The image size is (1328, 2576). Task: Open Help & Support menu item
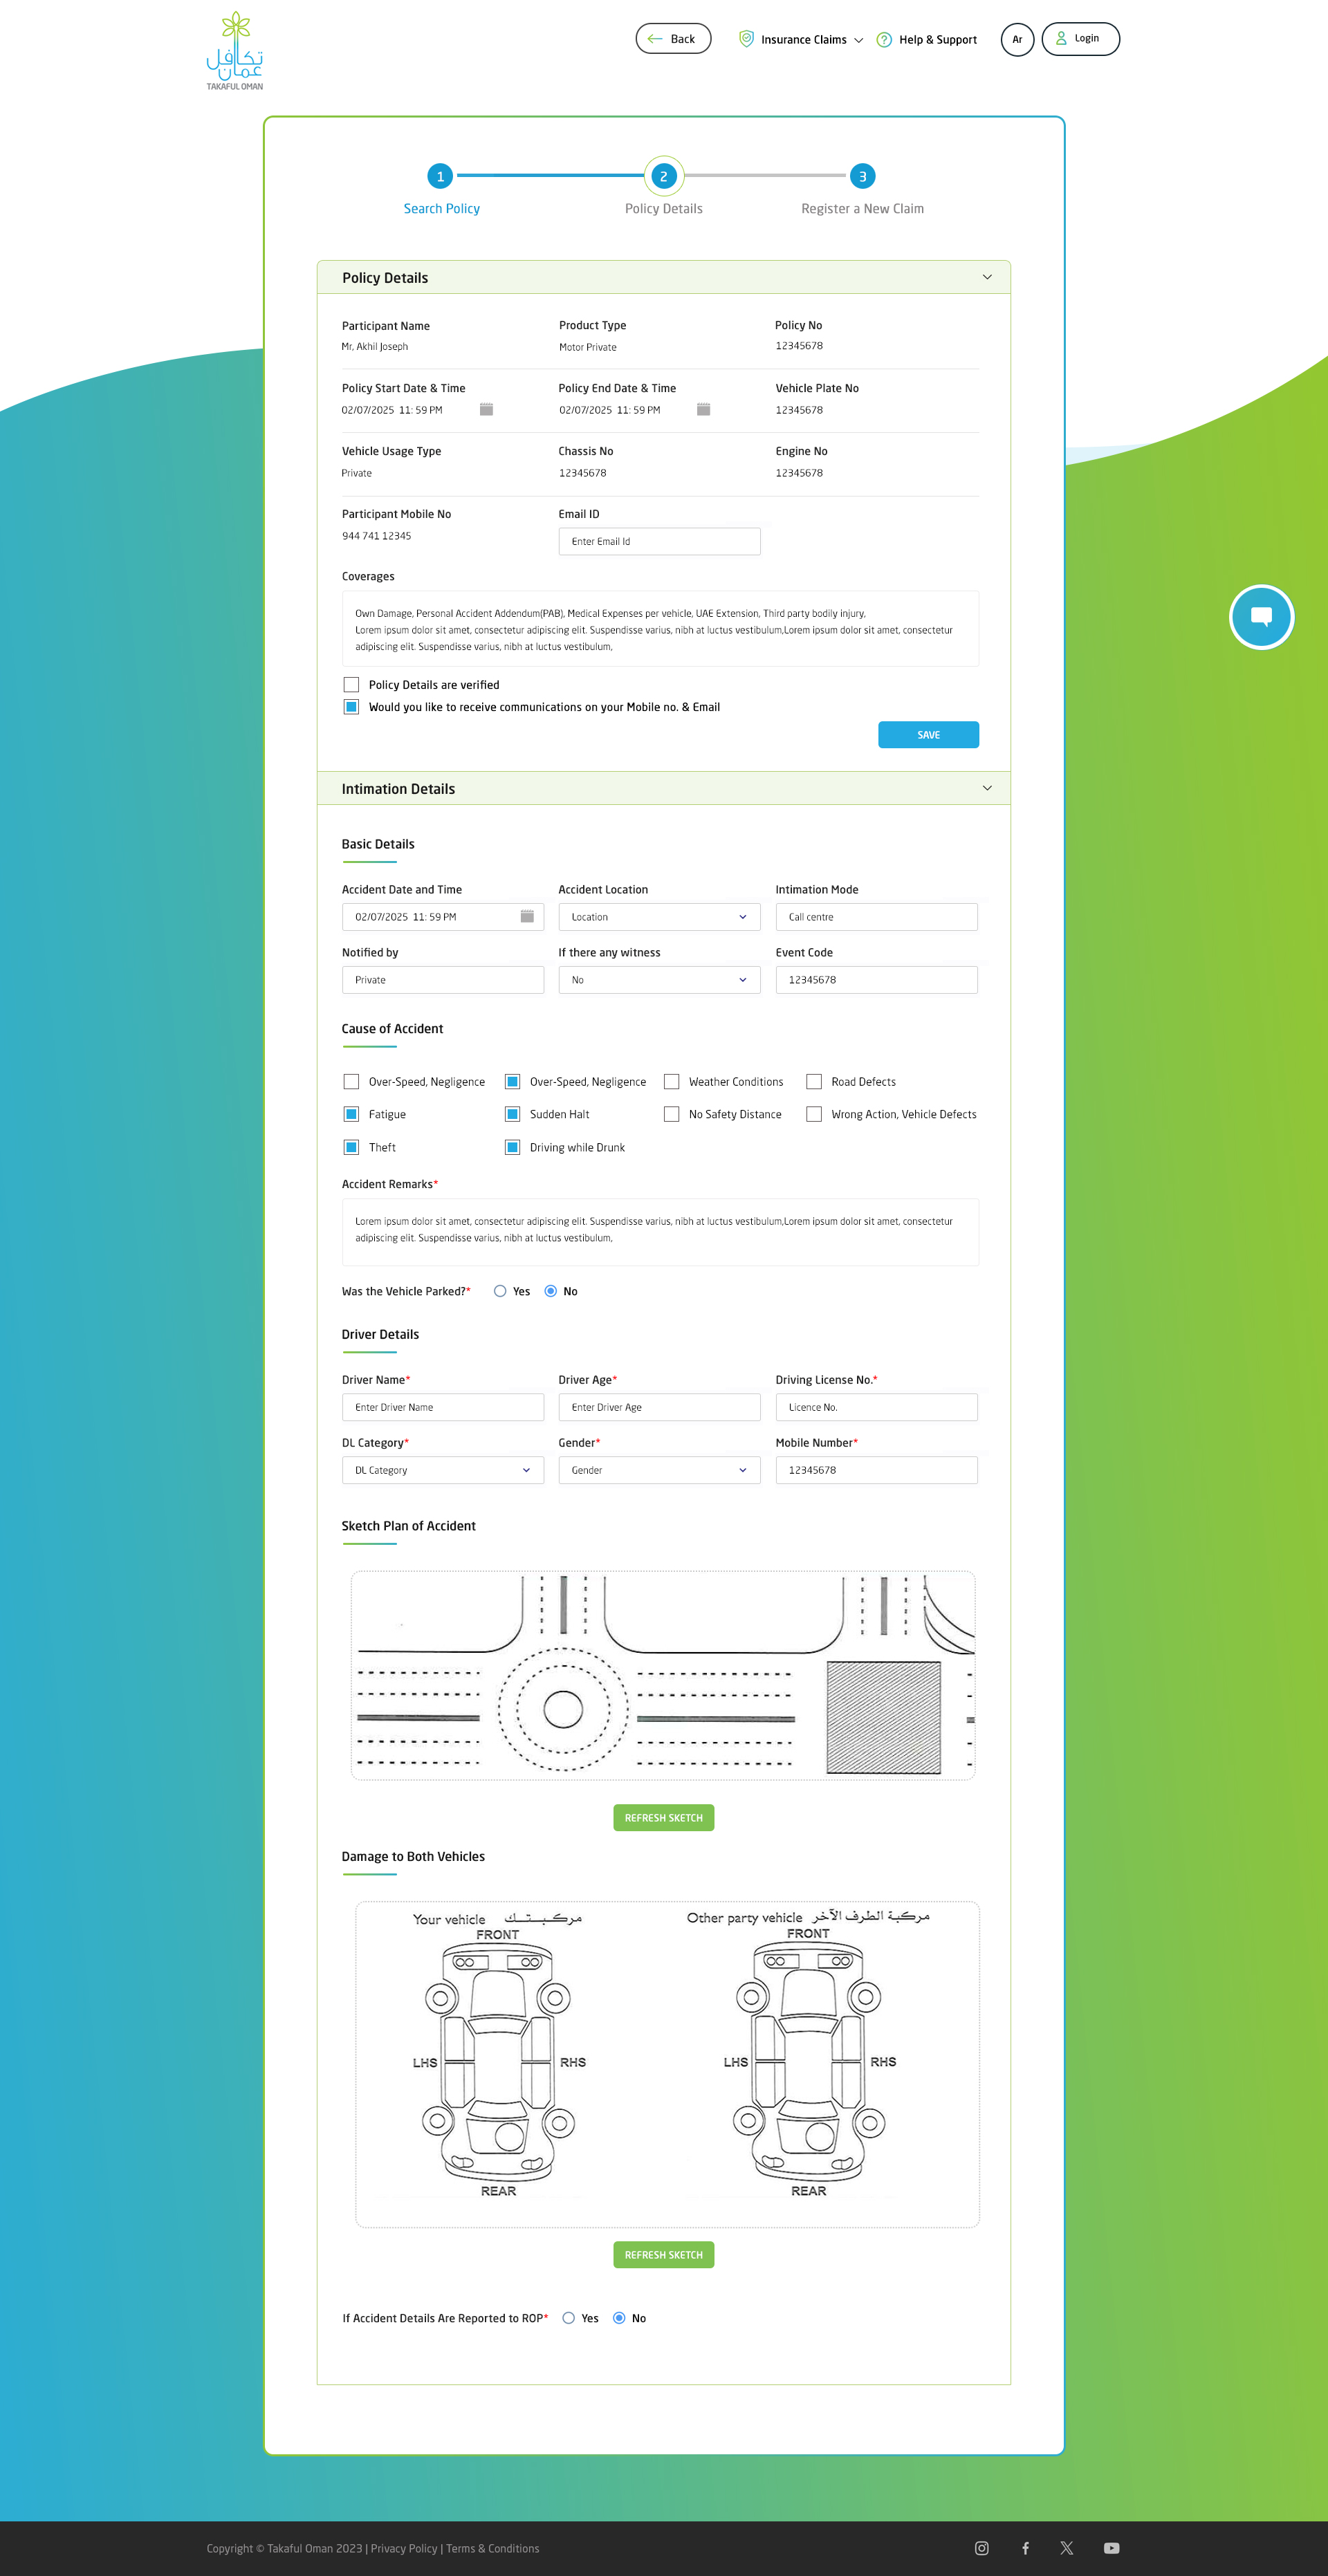pyautogui.click(x=927, y=40)
